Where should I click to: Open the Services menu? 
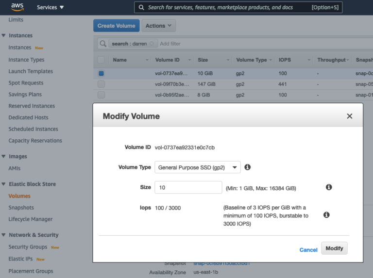pyautogui.click(x=51, y=7)
